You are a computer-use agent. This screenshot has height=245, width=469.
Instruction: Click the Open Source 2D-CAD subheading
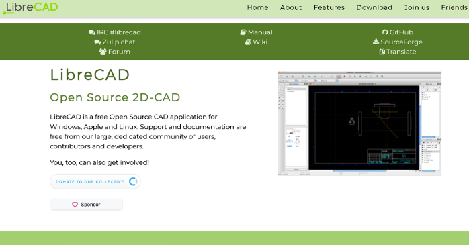[x=115, y=97]
